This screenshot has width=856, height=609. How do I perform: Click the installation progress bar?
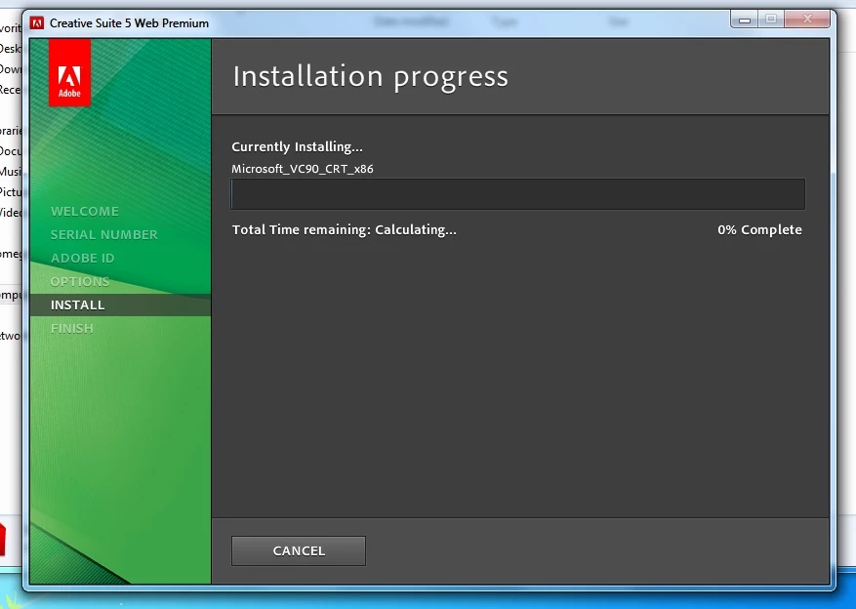pos(517,194)
